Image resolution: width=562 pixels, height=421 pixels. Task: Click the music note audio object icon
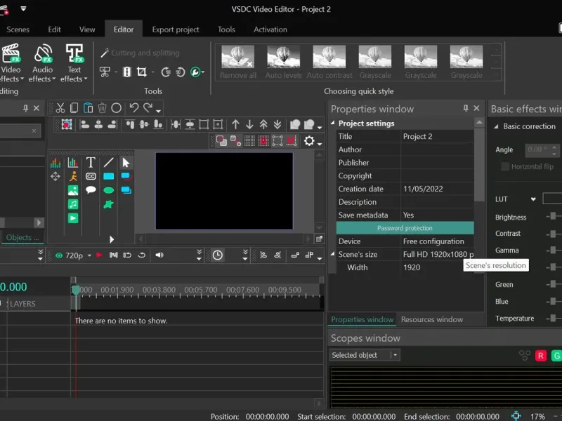tap(73, 204)
